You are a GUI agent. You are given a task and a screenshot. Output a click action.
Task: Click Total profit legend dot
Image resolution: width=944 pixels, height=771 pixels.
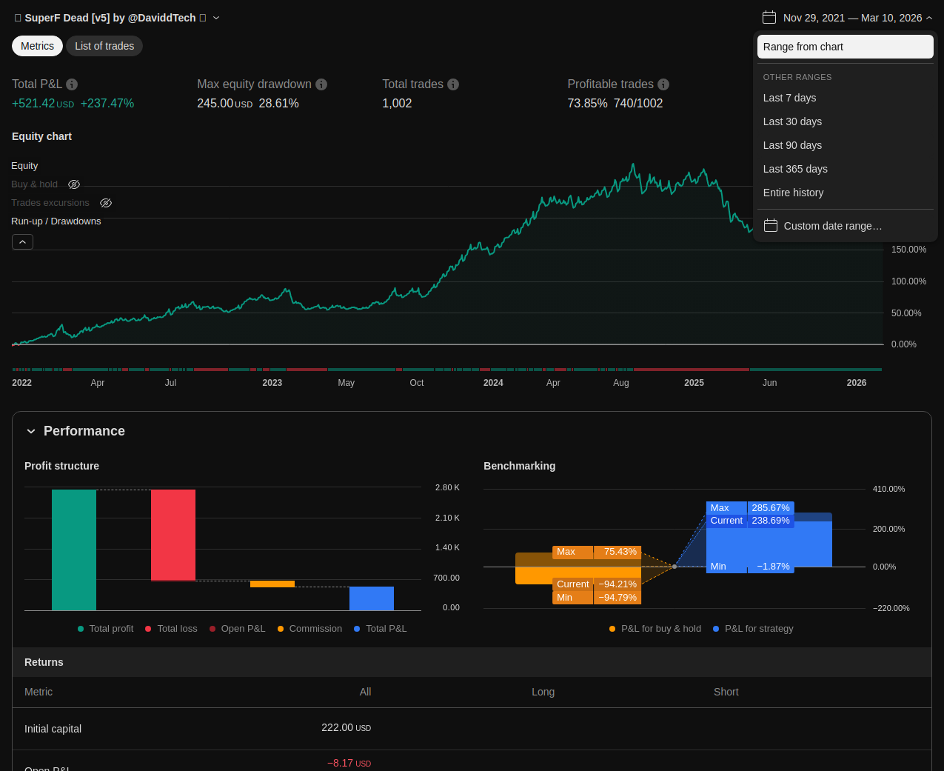[81, 629]
